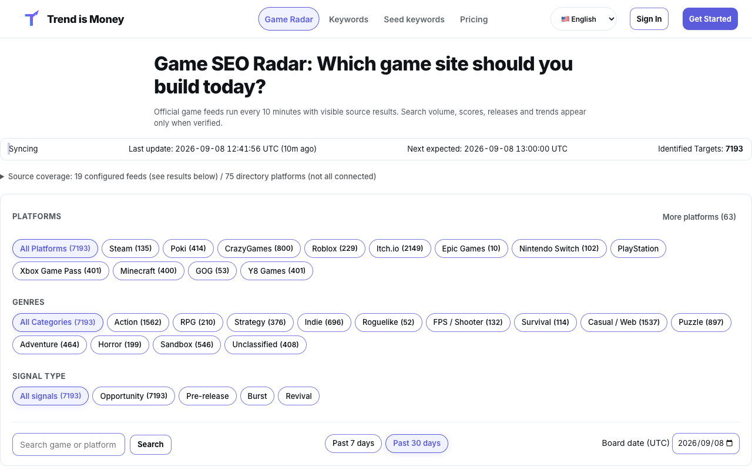Image resolution: width=752 pixels, height=470 pixels.
Task: Filter genres by Action (1562)
Action: (138, 322)
